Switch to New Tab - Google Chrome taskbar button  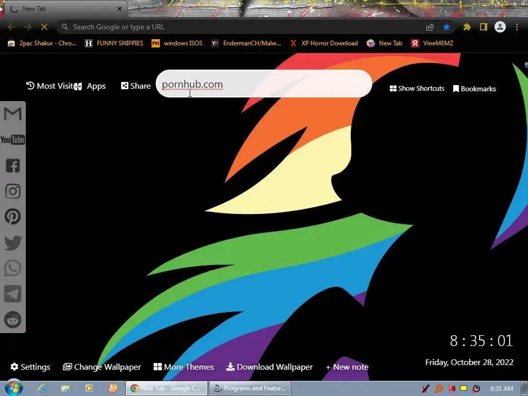tap(167, 388)
